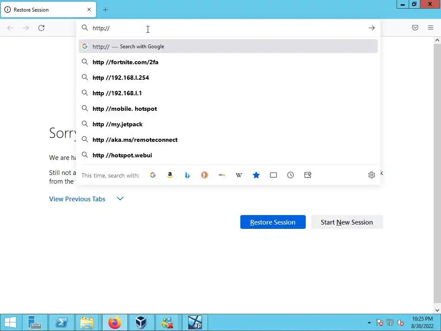441x331 pixels.
Task: Expand View Previous Tabs chevron
Action: (120, 199)
